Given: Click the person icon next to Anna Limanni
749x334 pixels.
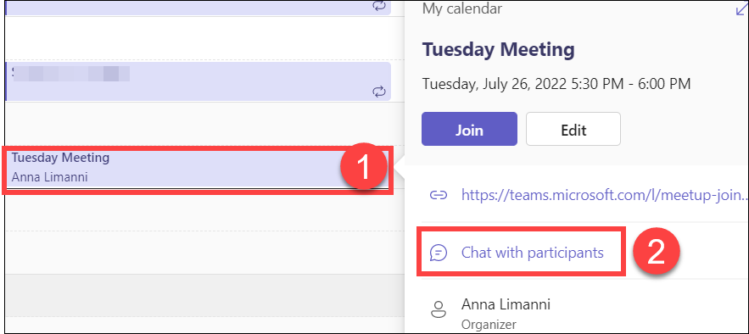Looking at the screenshot, I should 438,309.
